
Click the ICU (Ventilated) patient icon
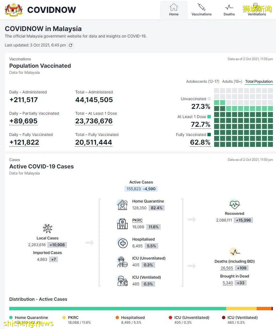pos(122,281)
